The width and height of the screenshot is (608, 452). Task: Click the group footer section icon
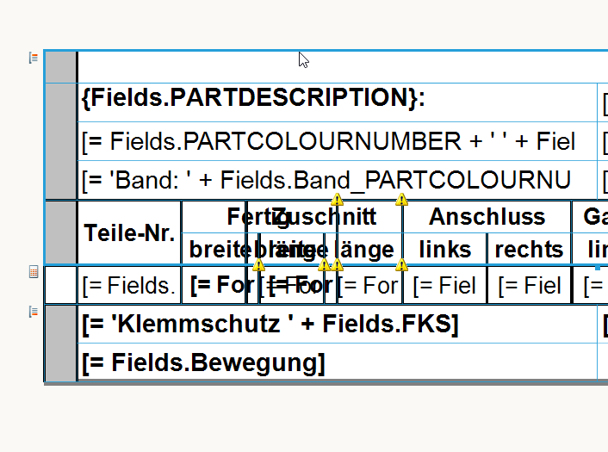pos(34,312)
